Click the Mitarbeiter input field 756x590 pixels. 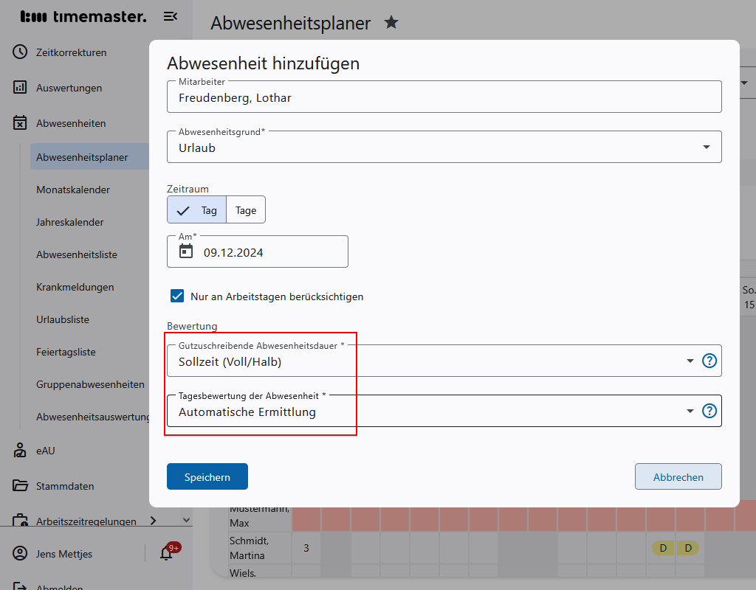tap(443, 97)
